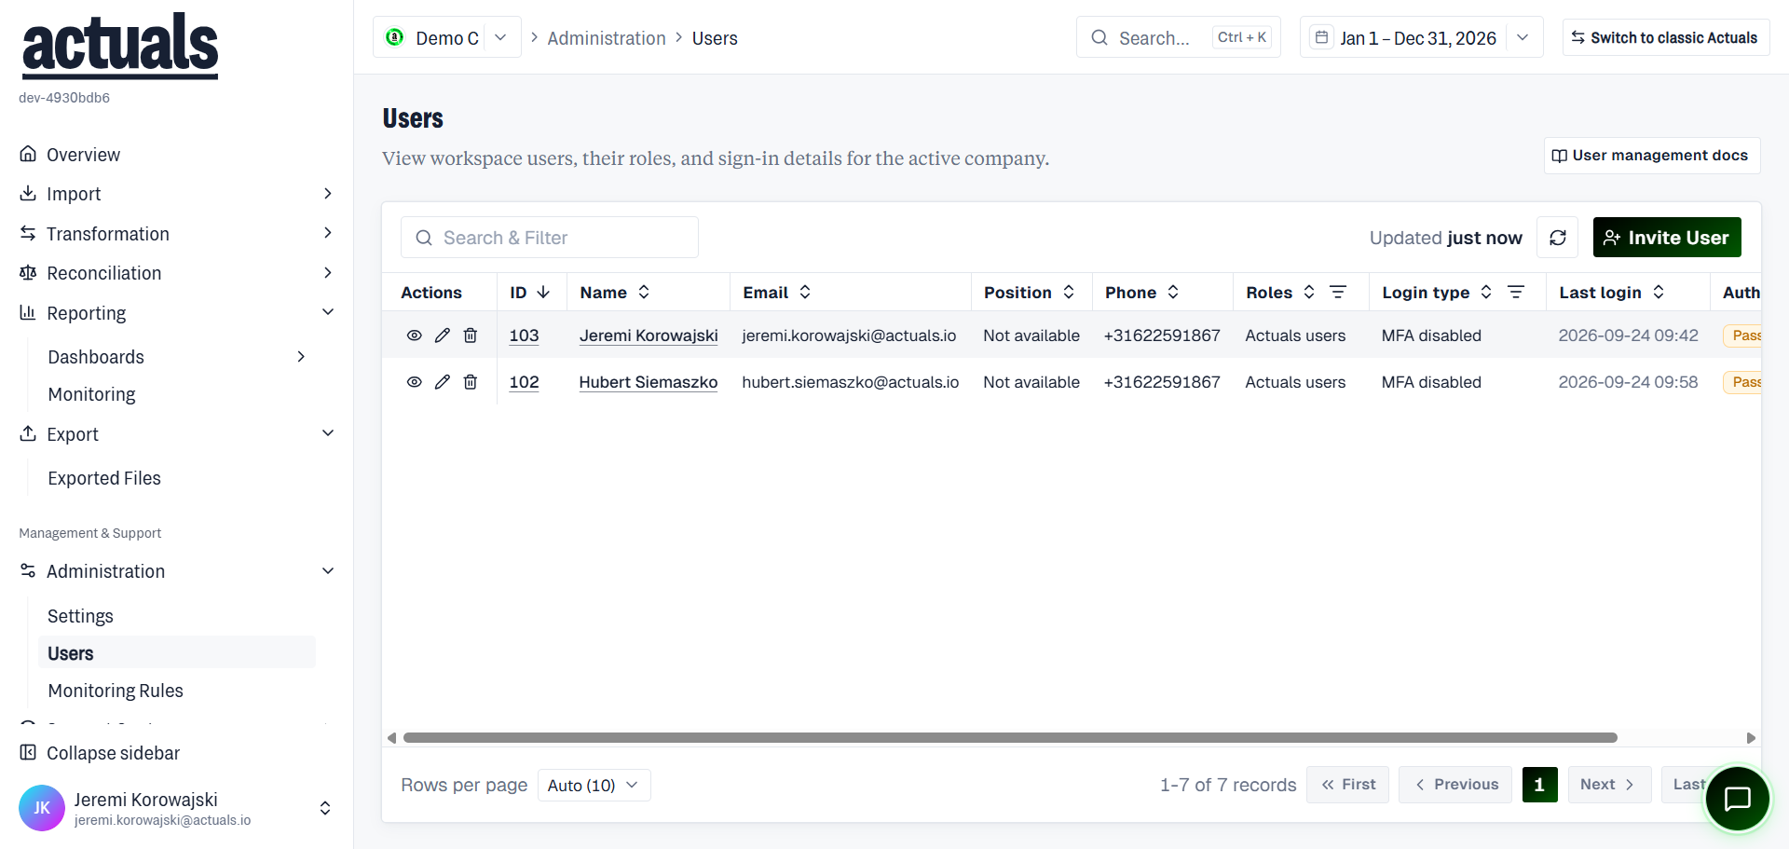Open Monitoring under Reporting

[x=91, y=394]
